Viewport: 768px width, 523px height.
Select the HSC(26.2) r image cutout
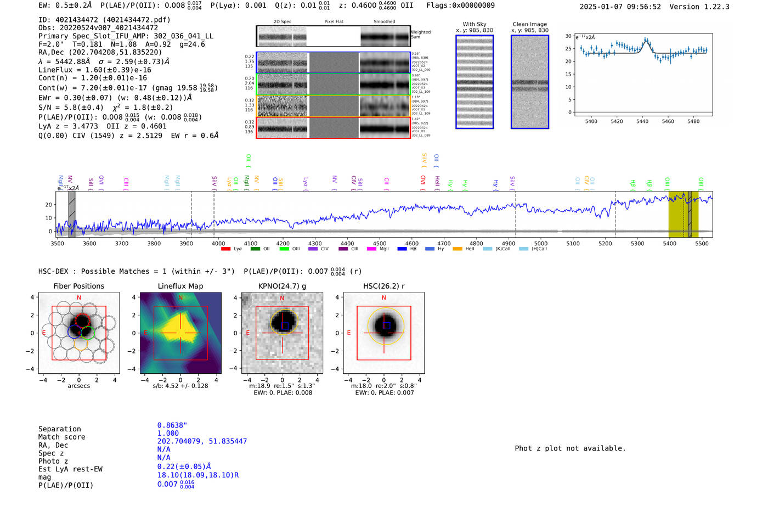click(383, 333)
